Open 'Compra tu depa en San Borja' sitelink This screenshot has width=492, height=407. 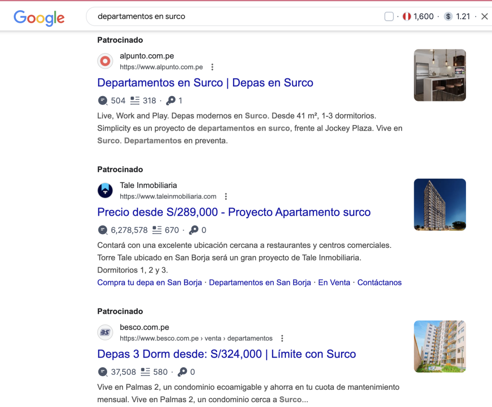pyautogui.click(x=150, y=283)
